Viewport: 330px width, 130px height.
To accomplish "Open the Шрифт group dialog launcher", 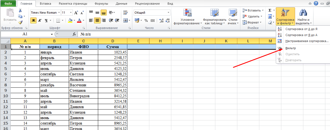I will (x=84, y=28).
